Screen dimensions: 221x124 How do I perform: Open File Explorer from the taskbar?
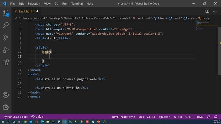click(48, 122)
